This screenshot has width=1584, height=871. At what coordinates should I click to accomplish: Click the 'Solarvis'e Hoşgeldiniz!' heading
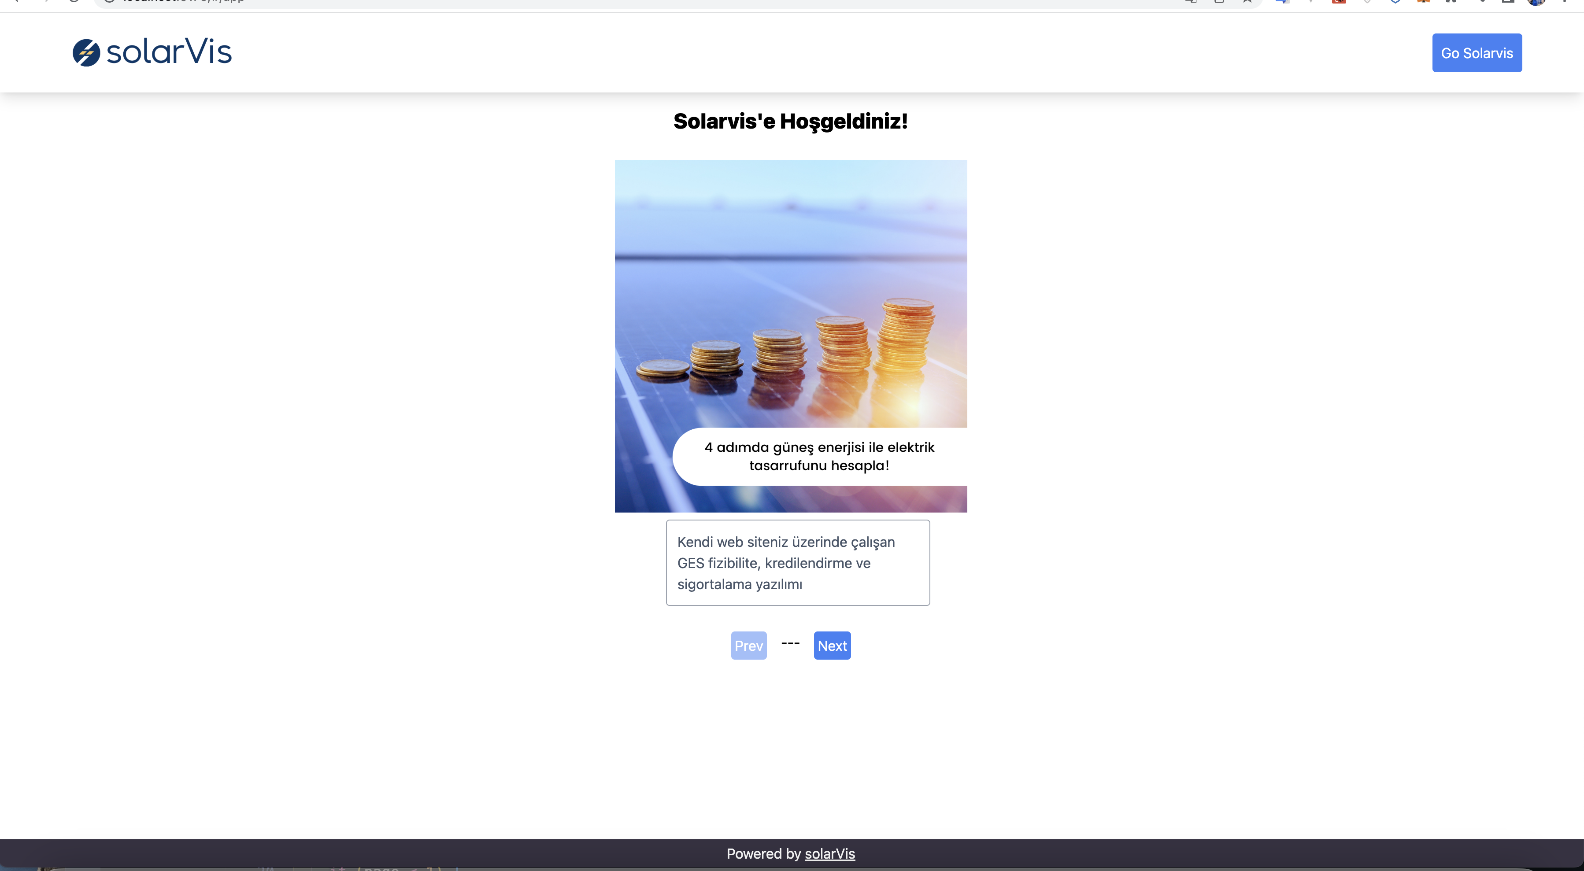click(x=790, y=121)
